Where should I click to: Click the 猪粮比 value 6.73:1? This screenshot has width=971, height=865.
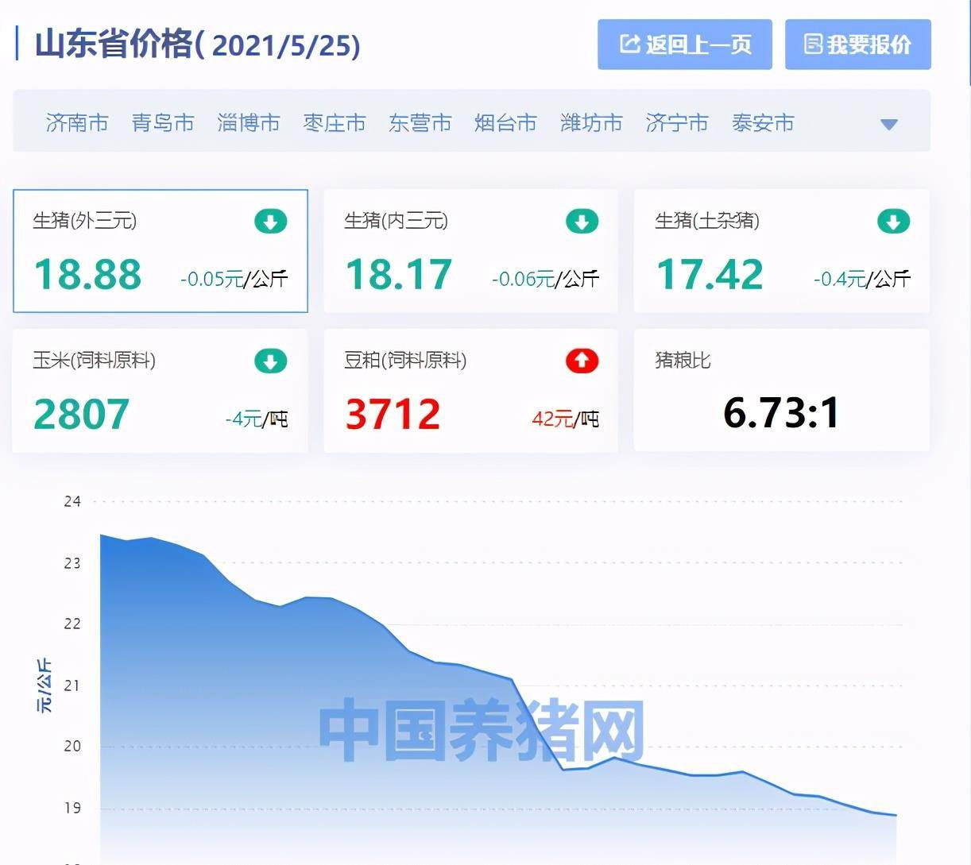click(781, 413)
